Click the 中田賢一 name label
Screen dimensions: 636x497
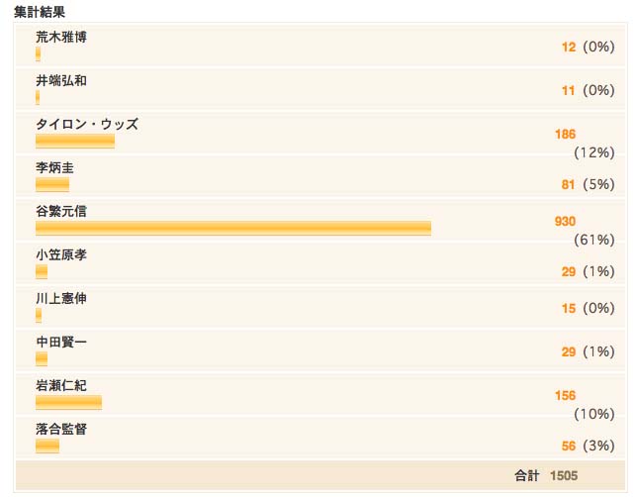pyautogui.click(x=61, y=342)
